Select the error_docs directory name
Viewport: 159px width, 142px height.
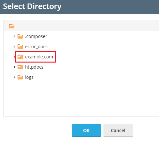coord(36,47)
